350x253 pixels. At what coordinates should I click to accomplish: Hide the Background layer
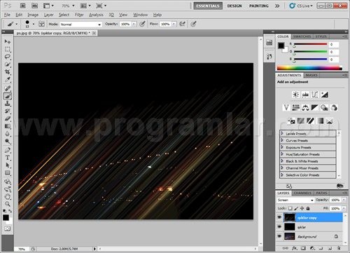pos(279,236)
